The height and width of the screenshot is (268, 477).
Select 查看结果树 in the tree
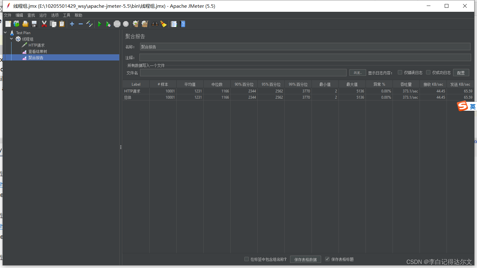38,51
